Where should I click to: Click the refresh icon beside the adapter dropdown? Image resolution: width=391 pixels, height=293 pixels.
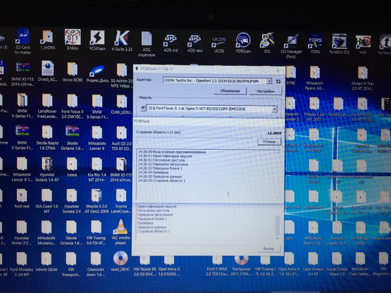click(278, 81)
